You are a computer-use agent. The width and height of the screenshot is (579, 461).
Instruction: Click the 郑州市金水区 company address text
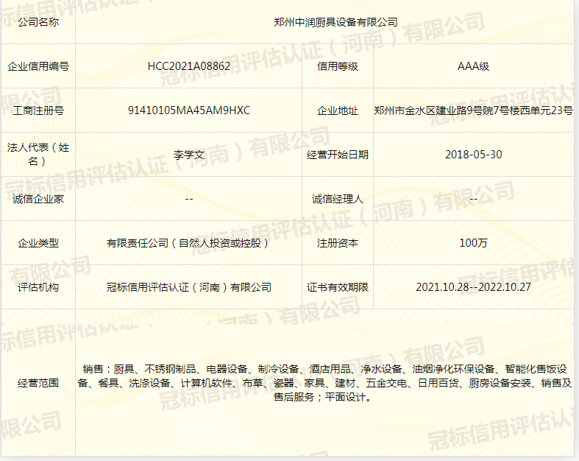pos(473,110)
